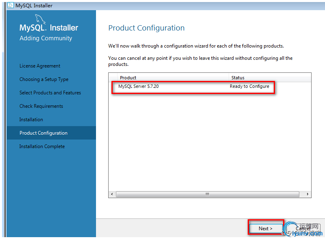Click the Product Configuration heading
This screenshot has height=240, width=325.
[146, 28]
